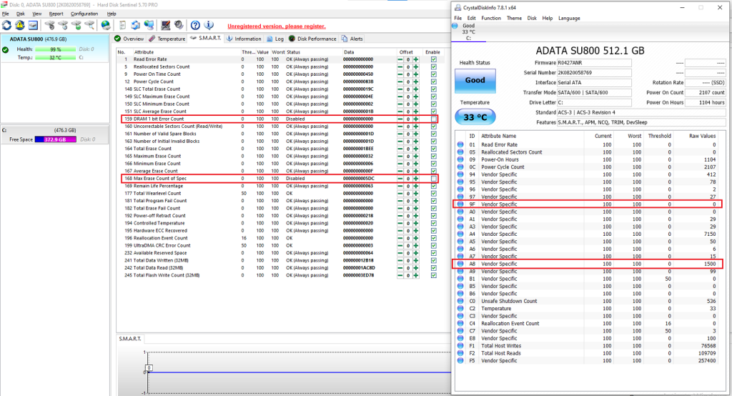Open the Report menu in Hard Disk Sentinel
This screenshot has height=396, width=732.
tap(56, 14)
